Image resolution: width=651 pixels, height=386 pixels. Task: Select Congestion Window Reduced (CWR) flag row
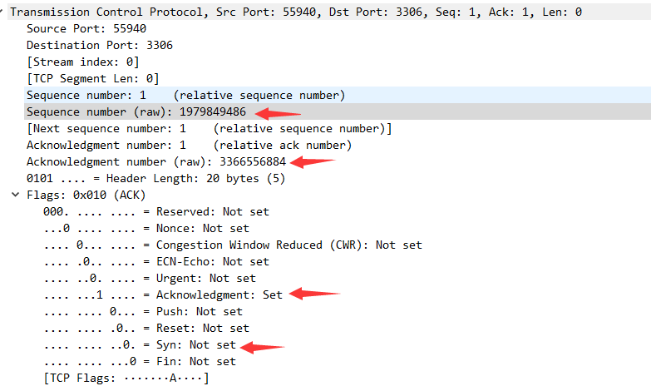point(233,245)
